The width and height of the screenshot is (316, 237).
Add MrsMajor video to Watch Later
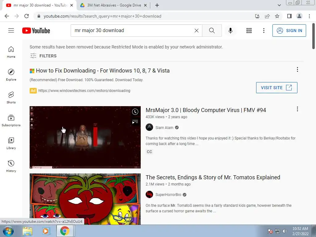point(135,112)
